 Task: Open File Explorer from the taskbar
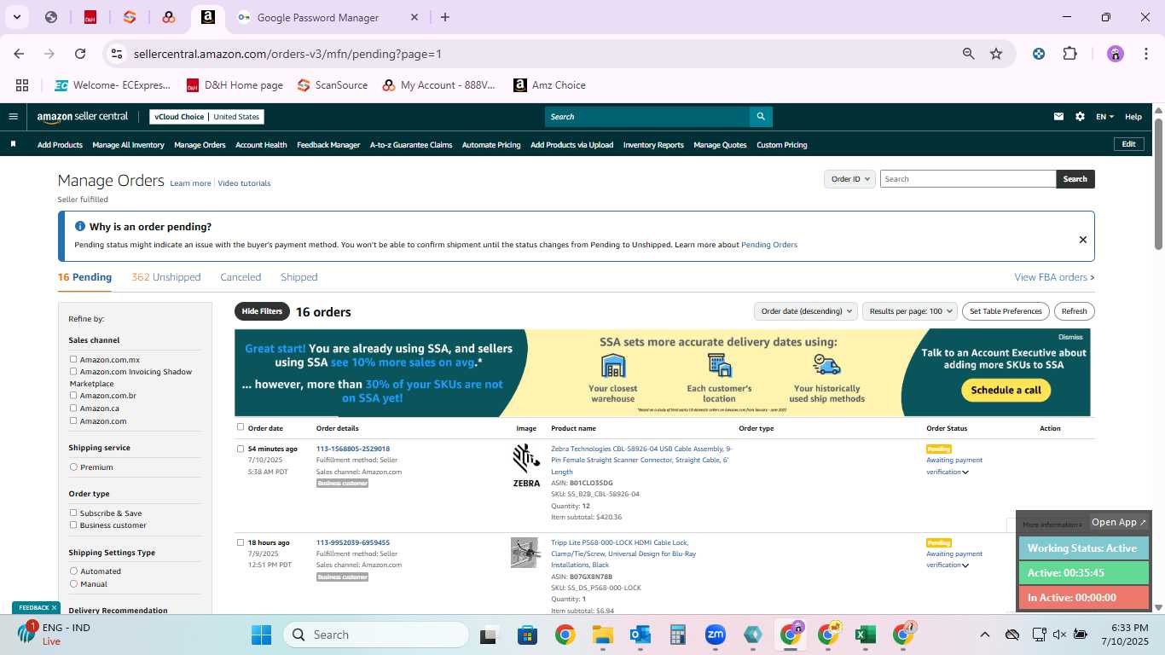pos(602,635)
